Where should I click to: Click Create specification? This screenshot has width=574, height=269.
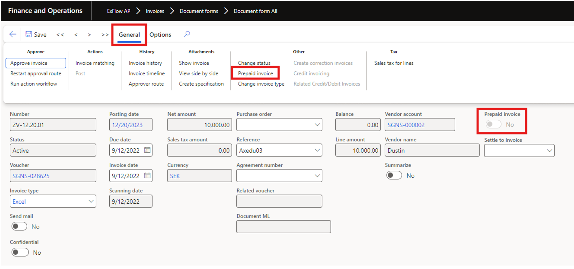tap(201, 84)
